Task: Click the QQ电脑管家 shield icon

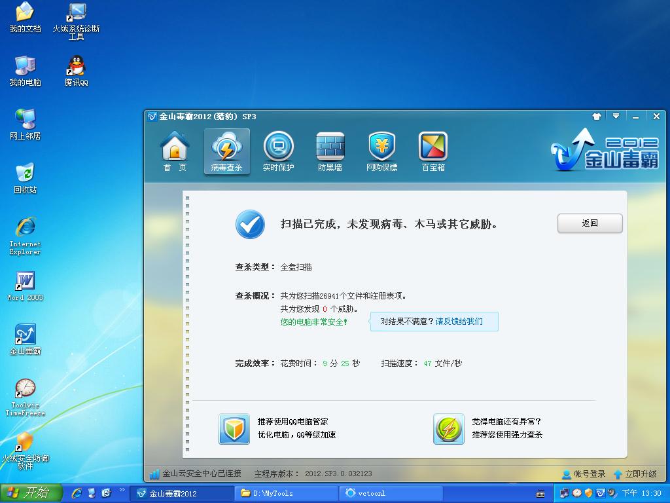Action: 234,428
